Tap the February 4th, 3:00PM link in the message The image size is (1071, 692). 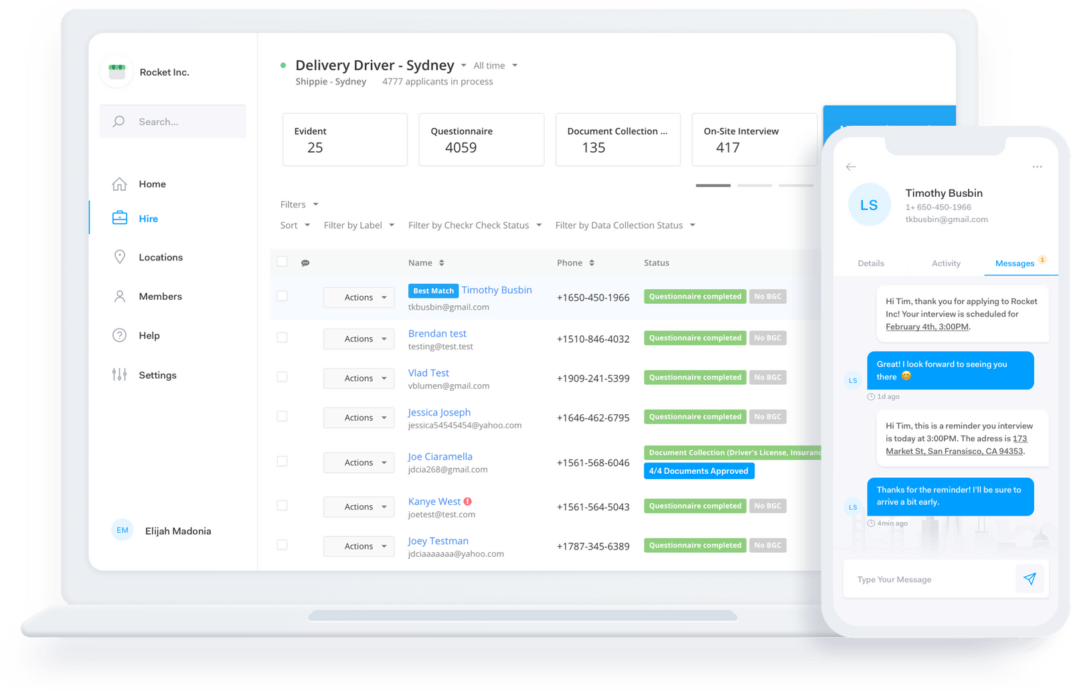[x=927, y=327]
